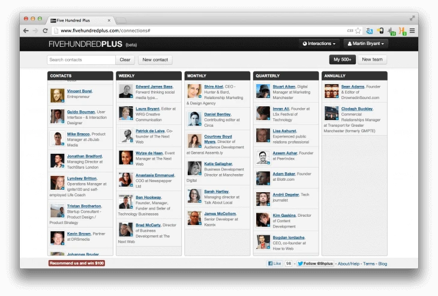Open the Interactions dropdown menu
Image resolution: width=438 pixels, height=296 pixels.
coord(319,44)
